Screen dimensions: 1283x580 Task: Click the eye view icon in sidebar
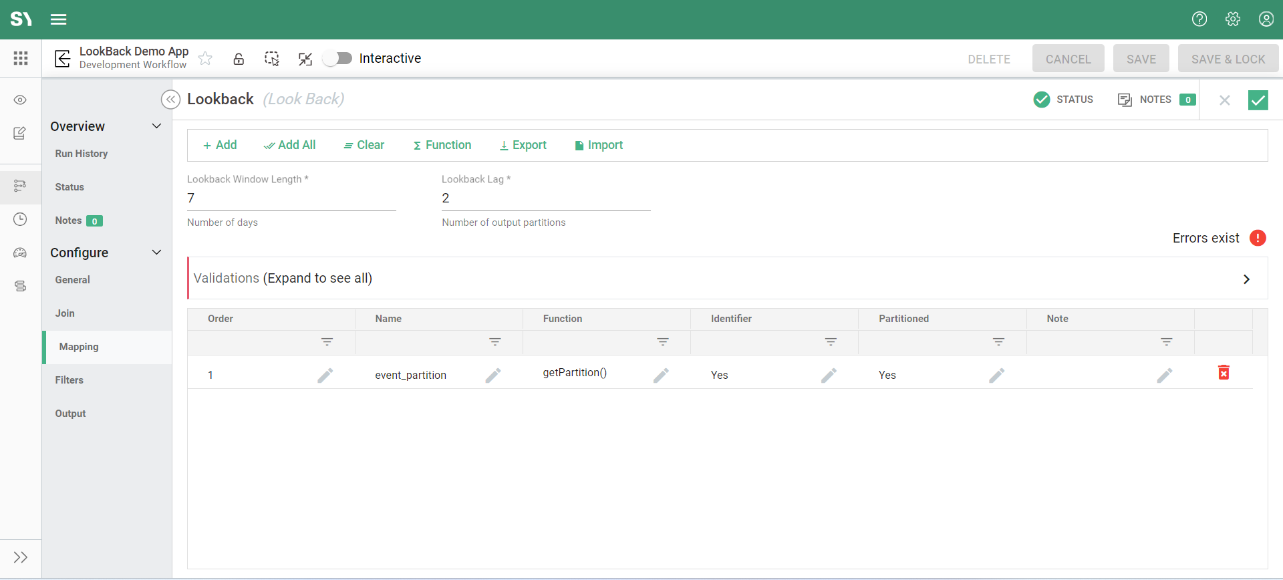(20, 100)
